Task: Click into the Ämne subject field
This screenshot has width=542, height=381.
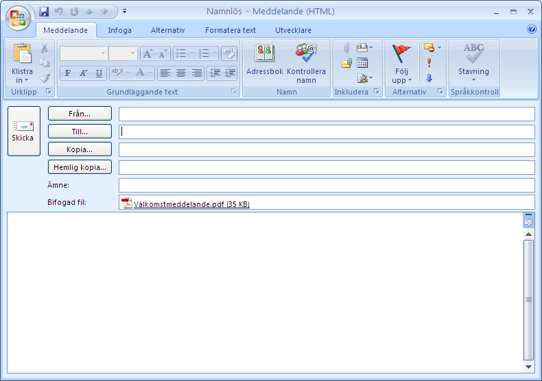Action: 327,185
